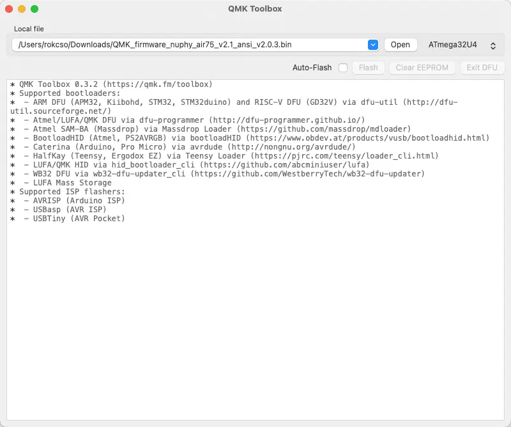Click the QMK Toolbox window title

[x=255, y=9]
